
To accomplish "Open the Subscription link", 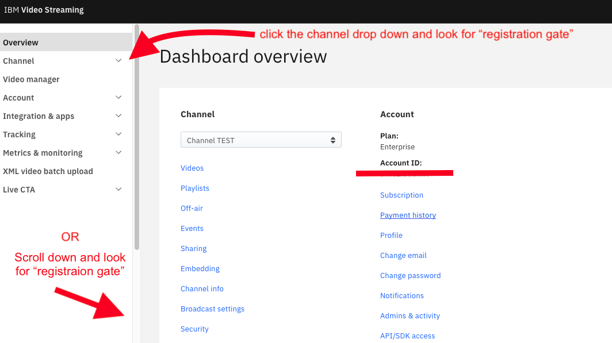I will 401,195.
